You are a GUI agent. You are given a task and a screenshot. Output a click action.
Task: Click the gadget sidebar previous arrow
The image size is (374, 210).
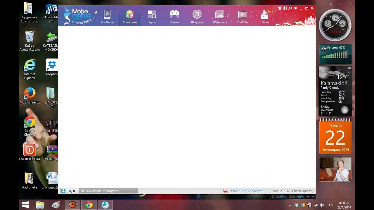(x=339, y=4)
